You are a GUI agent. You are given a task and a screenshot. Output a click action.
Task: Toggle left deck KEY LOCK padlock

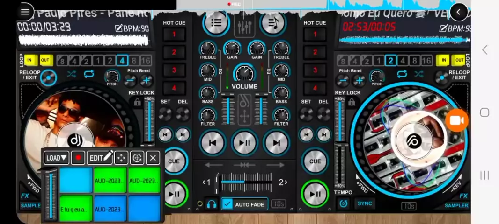coord(137,102)
